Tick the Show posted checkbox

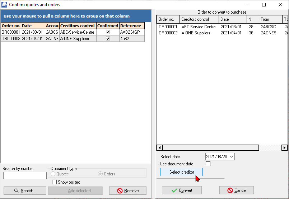click(x=55, y=182)
